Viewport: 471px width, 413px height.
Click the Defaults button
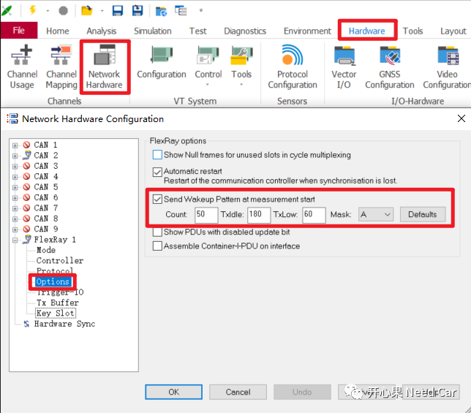[x=423, y=215]
